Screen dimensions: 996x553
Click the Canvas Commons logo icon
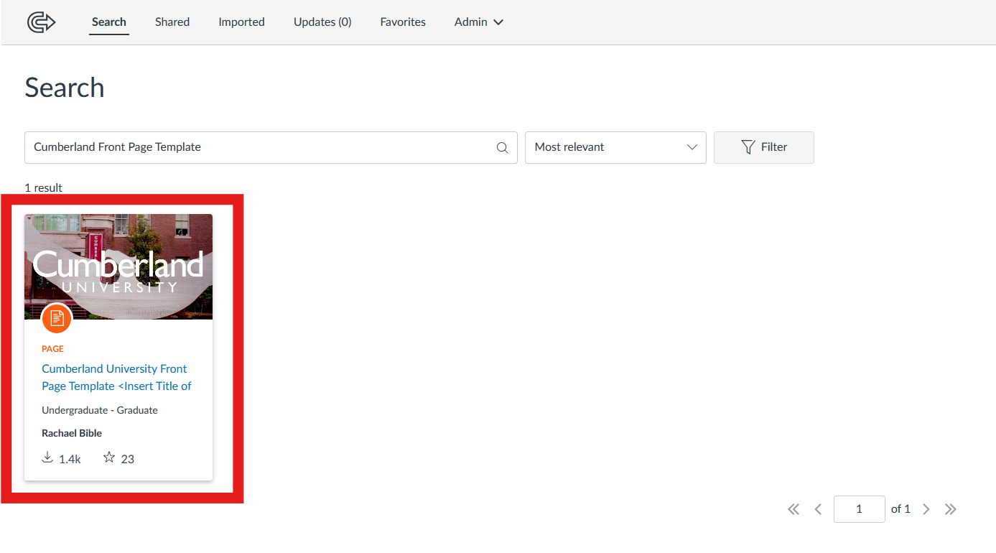pyautogui.click(x=41, y=22)
